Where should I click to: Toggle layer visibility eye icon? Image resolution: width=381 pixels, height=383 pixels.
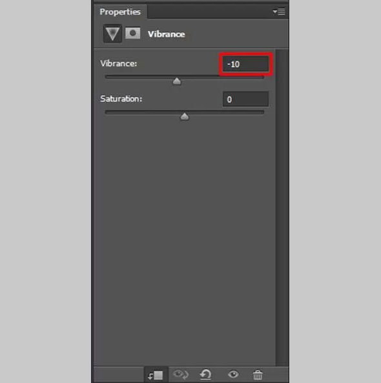(233, 375)
